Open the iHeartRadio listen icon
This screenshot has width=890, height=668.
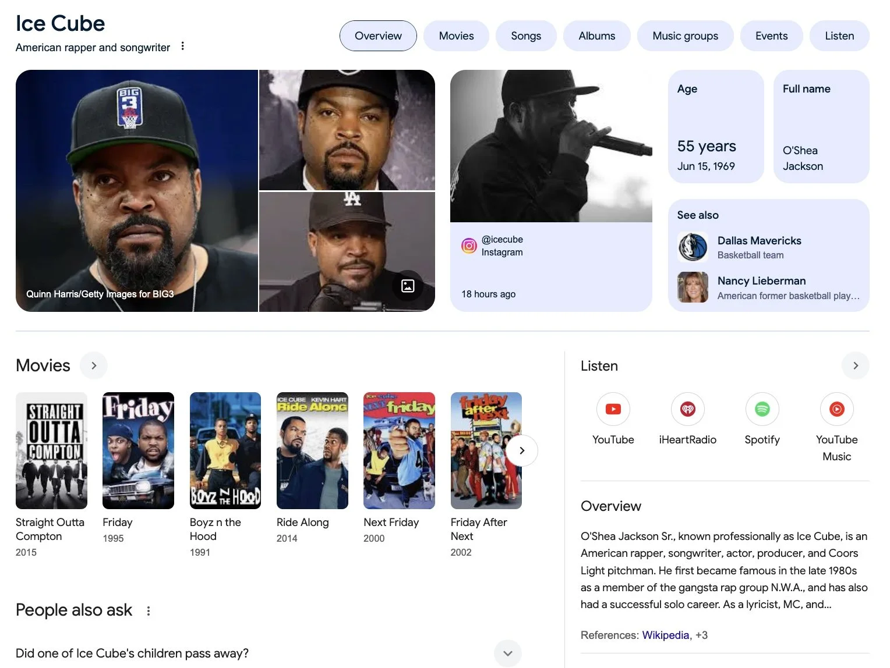(x=687, y=409)
